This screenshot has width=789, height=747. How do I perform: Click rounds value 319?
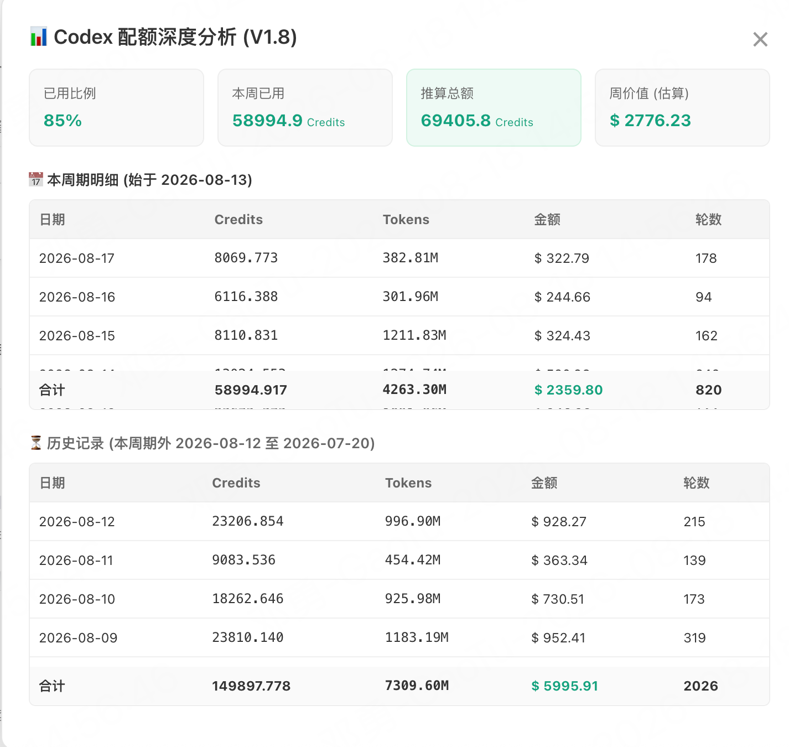coord(694,638)
